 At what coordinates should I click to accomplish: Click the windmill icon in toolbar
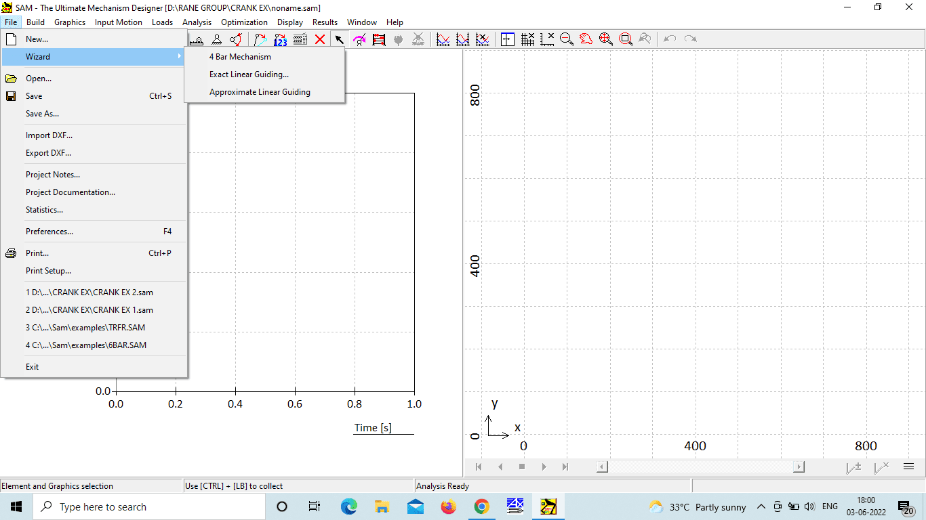pyautogui.click(x=418, y=39)
